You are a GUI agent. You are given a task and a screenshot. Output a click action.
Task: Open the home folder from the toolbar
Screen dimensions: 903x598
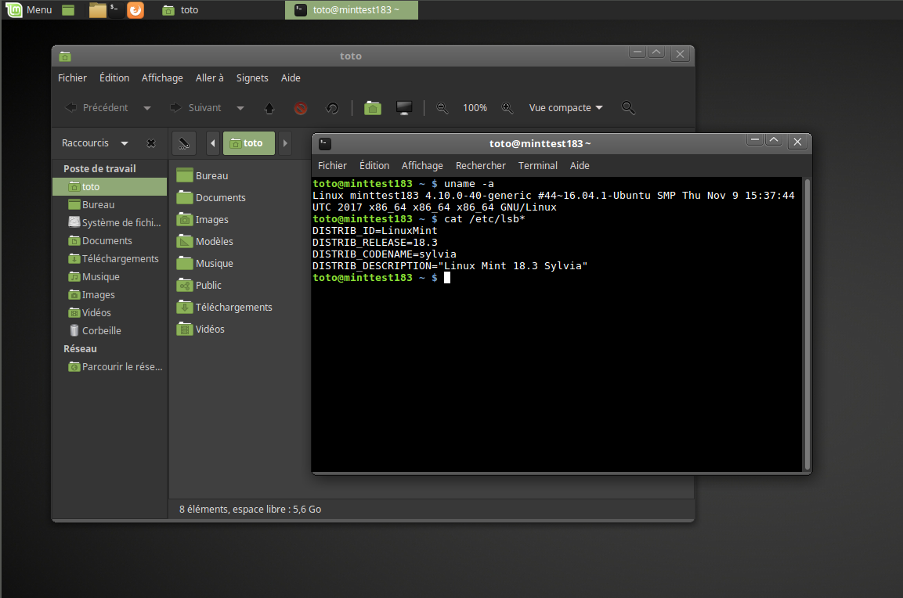point(373,108)
